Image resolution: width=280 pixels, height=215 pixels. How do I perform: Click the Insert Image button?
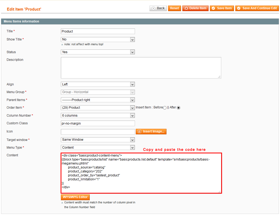click(151, 131)
